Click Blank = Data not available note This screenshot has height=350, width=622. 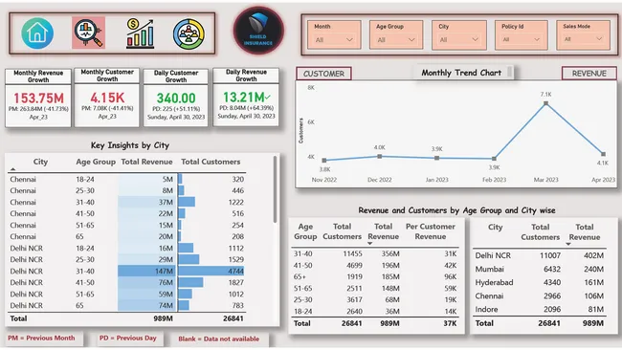click(218, 339)
